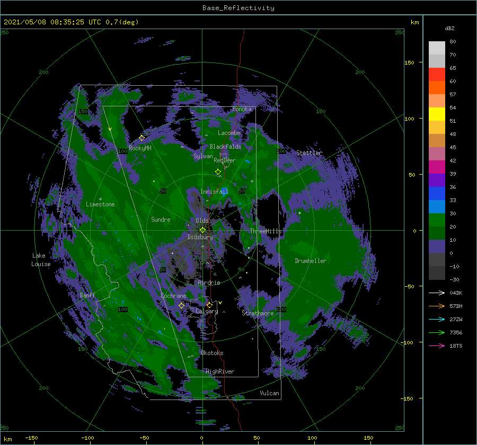Click the green 7356 arrow in legend
The image size is (477, 445).
[x=437, y=333]
